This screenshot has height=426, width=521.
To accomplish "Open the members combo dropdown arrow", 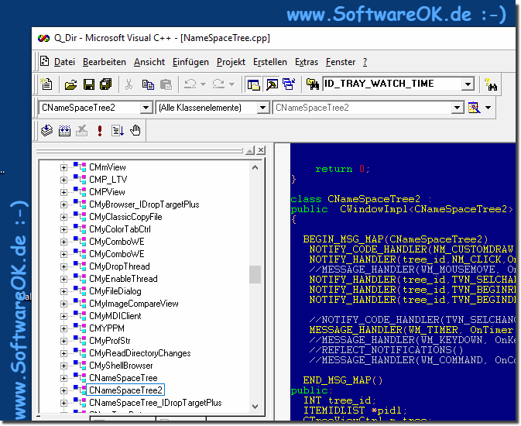I will pos(458,108).
